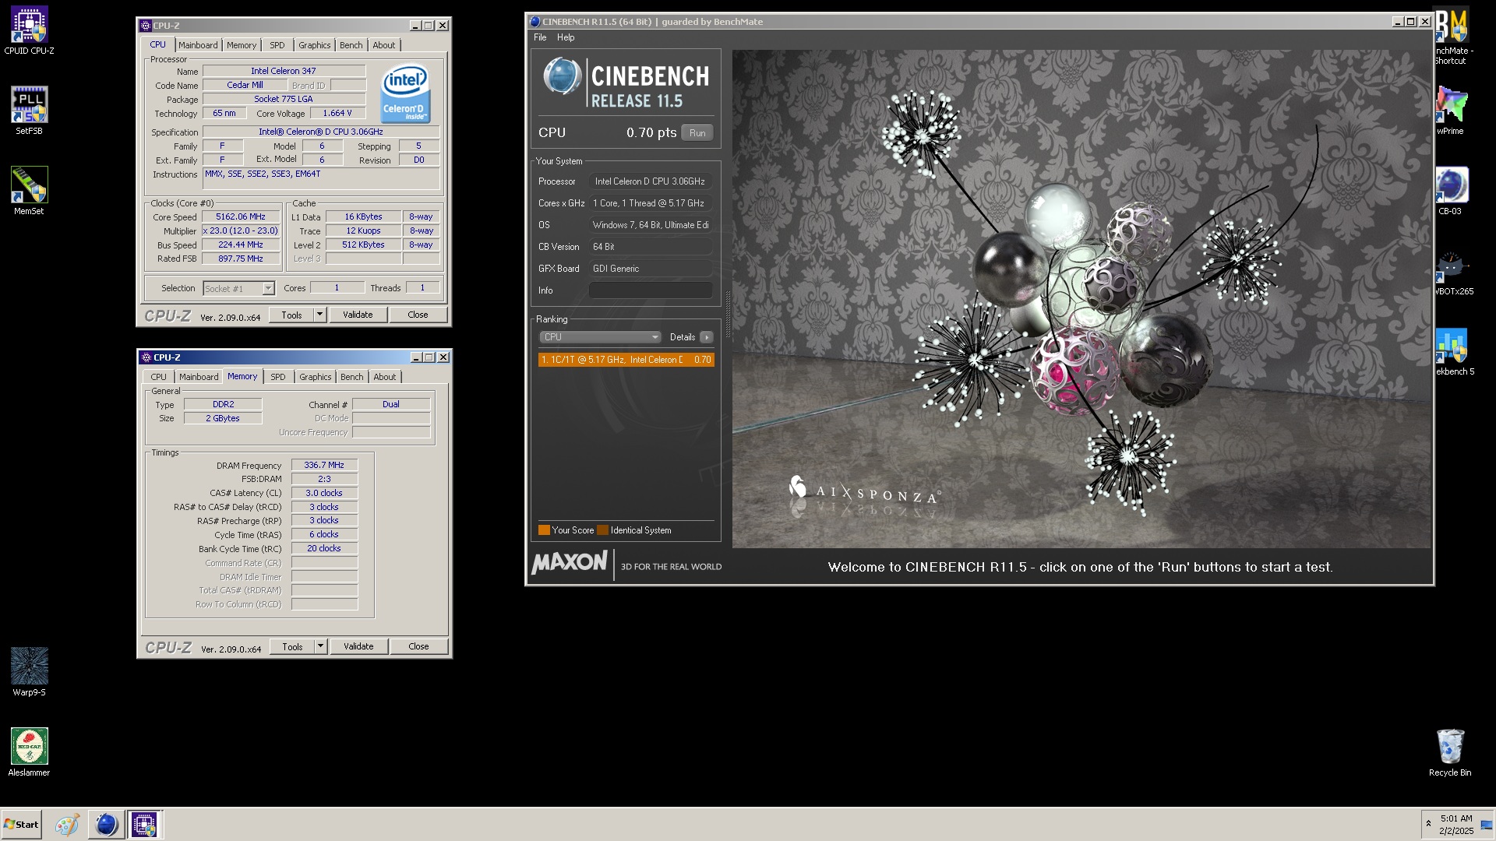This screenshot has width=1496, height=841.
Task: Open the Bench tab in lower CPU-Z window
Action: pos(352,377)
